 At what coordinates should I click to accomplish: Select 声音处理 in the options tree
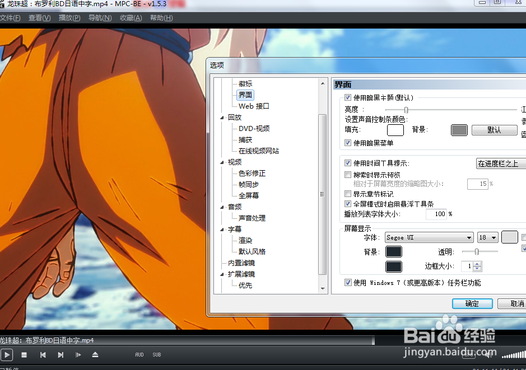pos(252,218)
